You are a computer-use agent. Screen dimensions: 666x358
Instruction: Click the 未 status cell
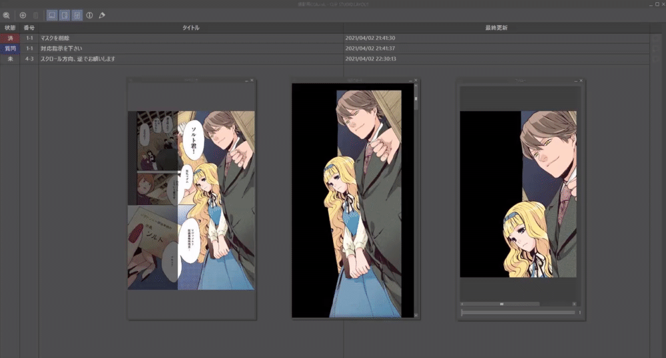click(10, 59)
